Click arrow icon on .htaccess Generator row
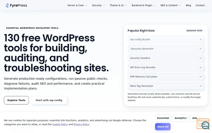 click(200, 49)
